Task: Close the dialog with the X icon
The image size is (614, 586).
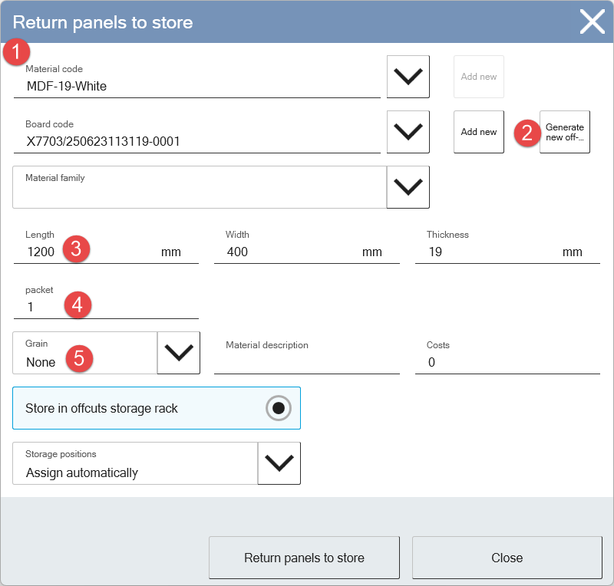Action: click(x=592, y=22)
